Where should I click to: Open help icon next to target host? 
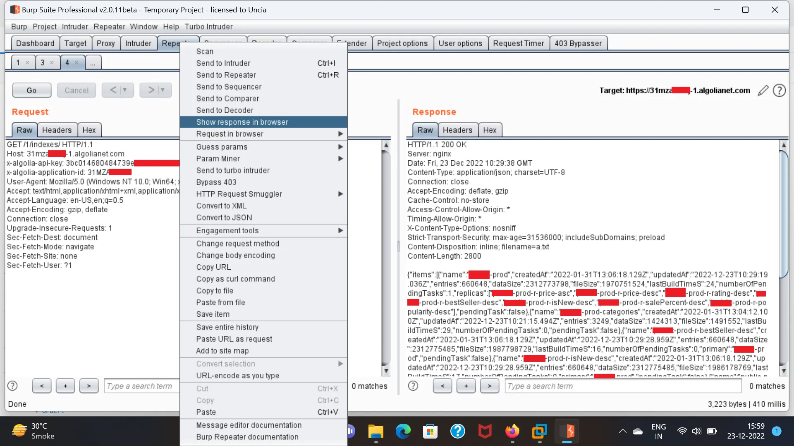779,90
